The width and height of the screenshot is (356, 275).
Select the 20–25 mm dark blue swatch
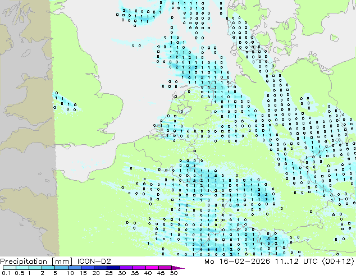coord(100,268)
